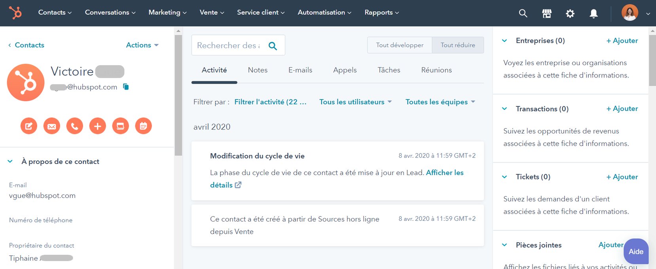Open the Contacts navigation menu
656x269 pixels.
point(55,12)
